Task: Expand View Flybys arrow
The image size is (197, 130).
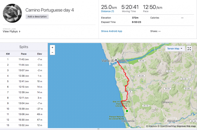Action: point(20,31)
